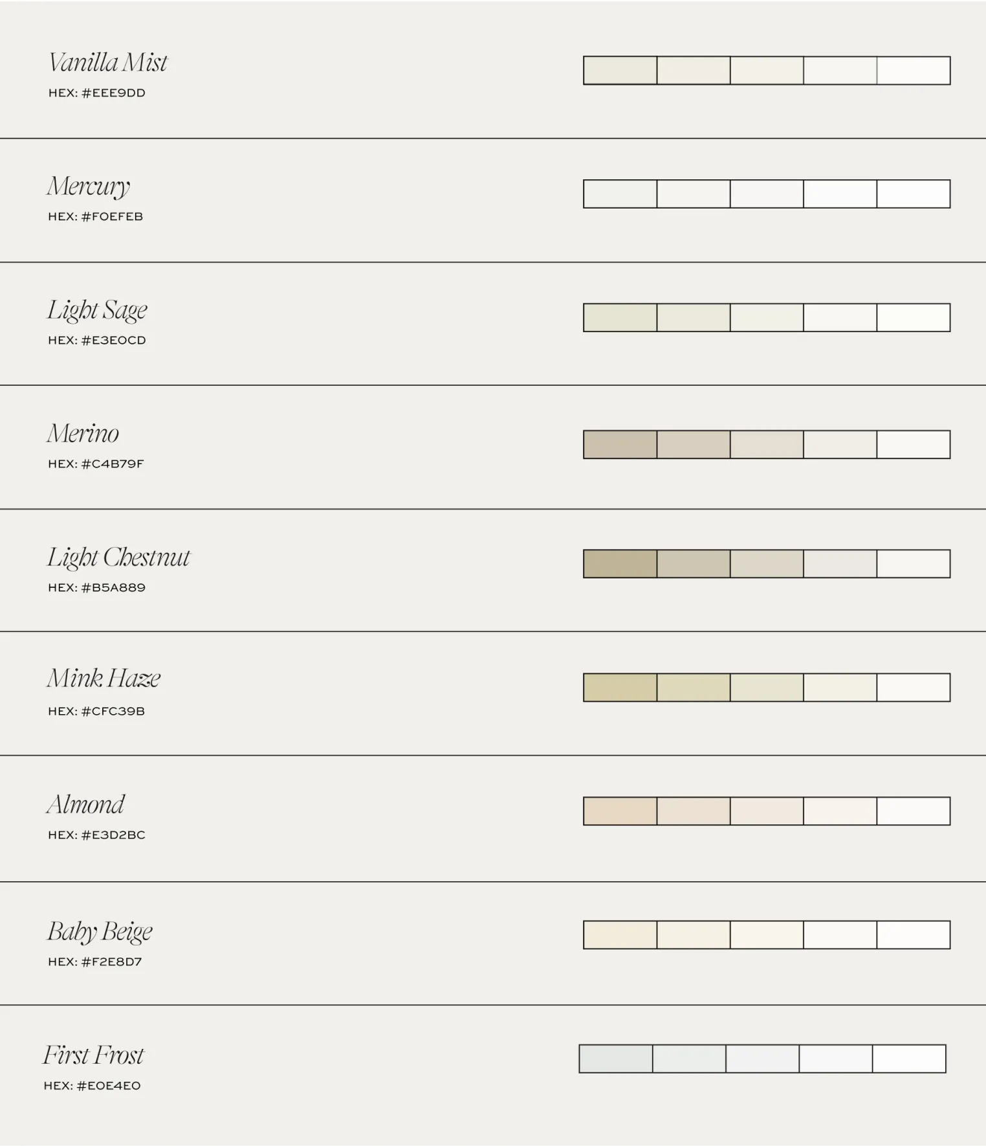
Task: Select the darkest First Frost swatch
Action: click(x=615, y=1059)
